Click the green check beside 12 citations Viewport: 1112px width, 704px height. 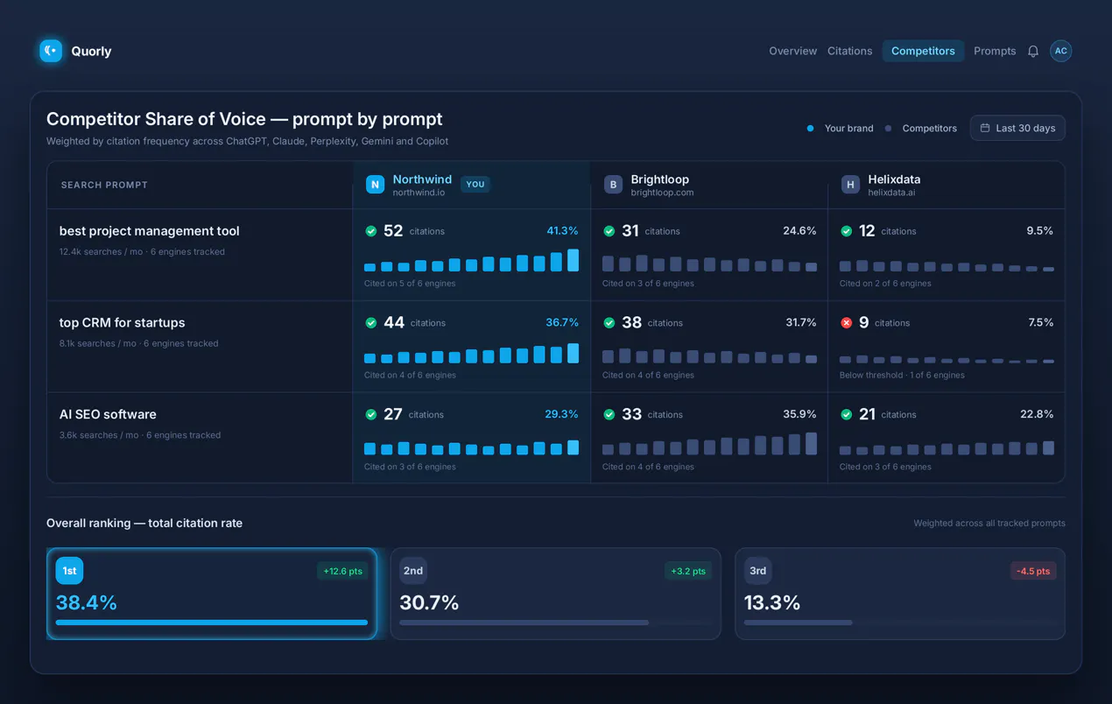847,231
